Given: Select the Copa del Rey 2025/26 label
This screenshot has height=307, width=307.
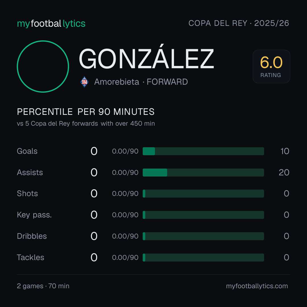Looking at the screenshot, I should point(239,23).
